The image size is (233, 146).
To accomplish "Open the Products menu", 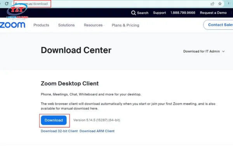I will coord(41,25).
